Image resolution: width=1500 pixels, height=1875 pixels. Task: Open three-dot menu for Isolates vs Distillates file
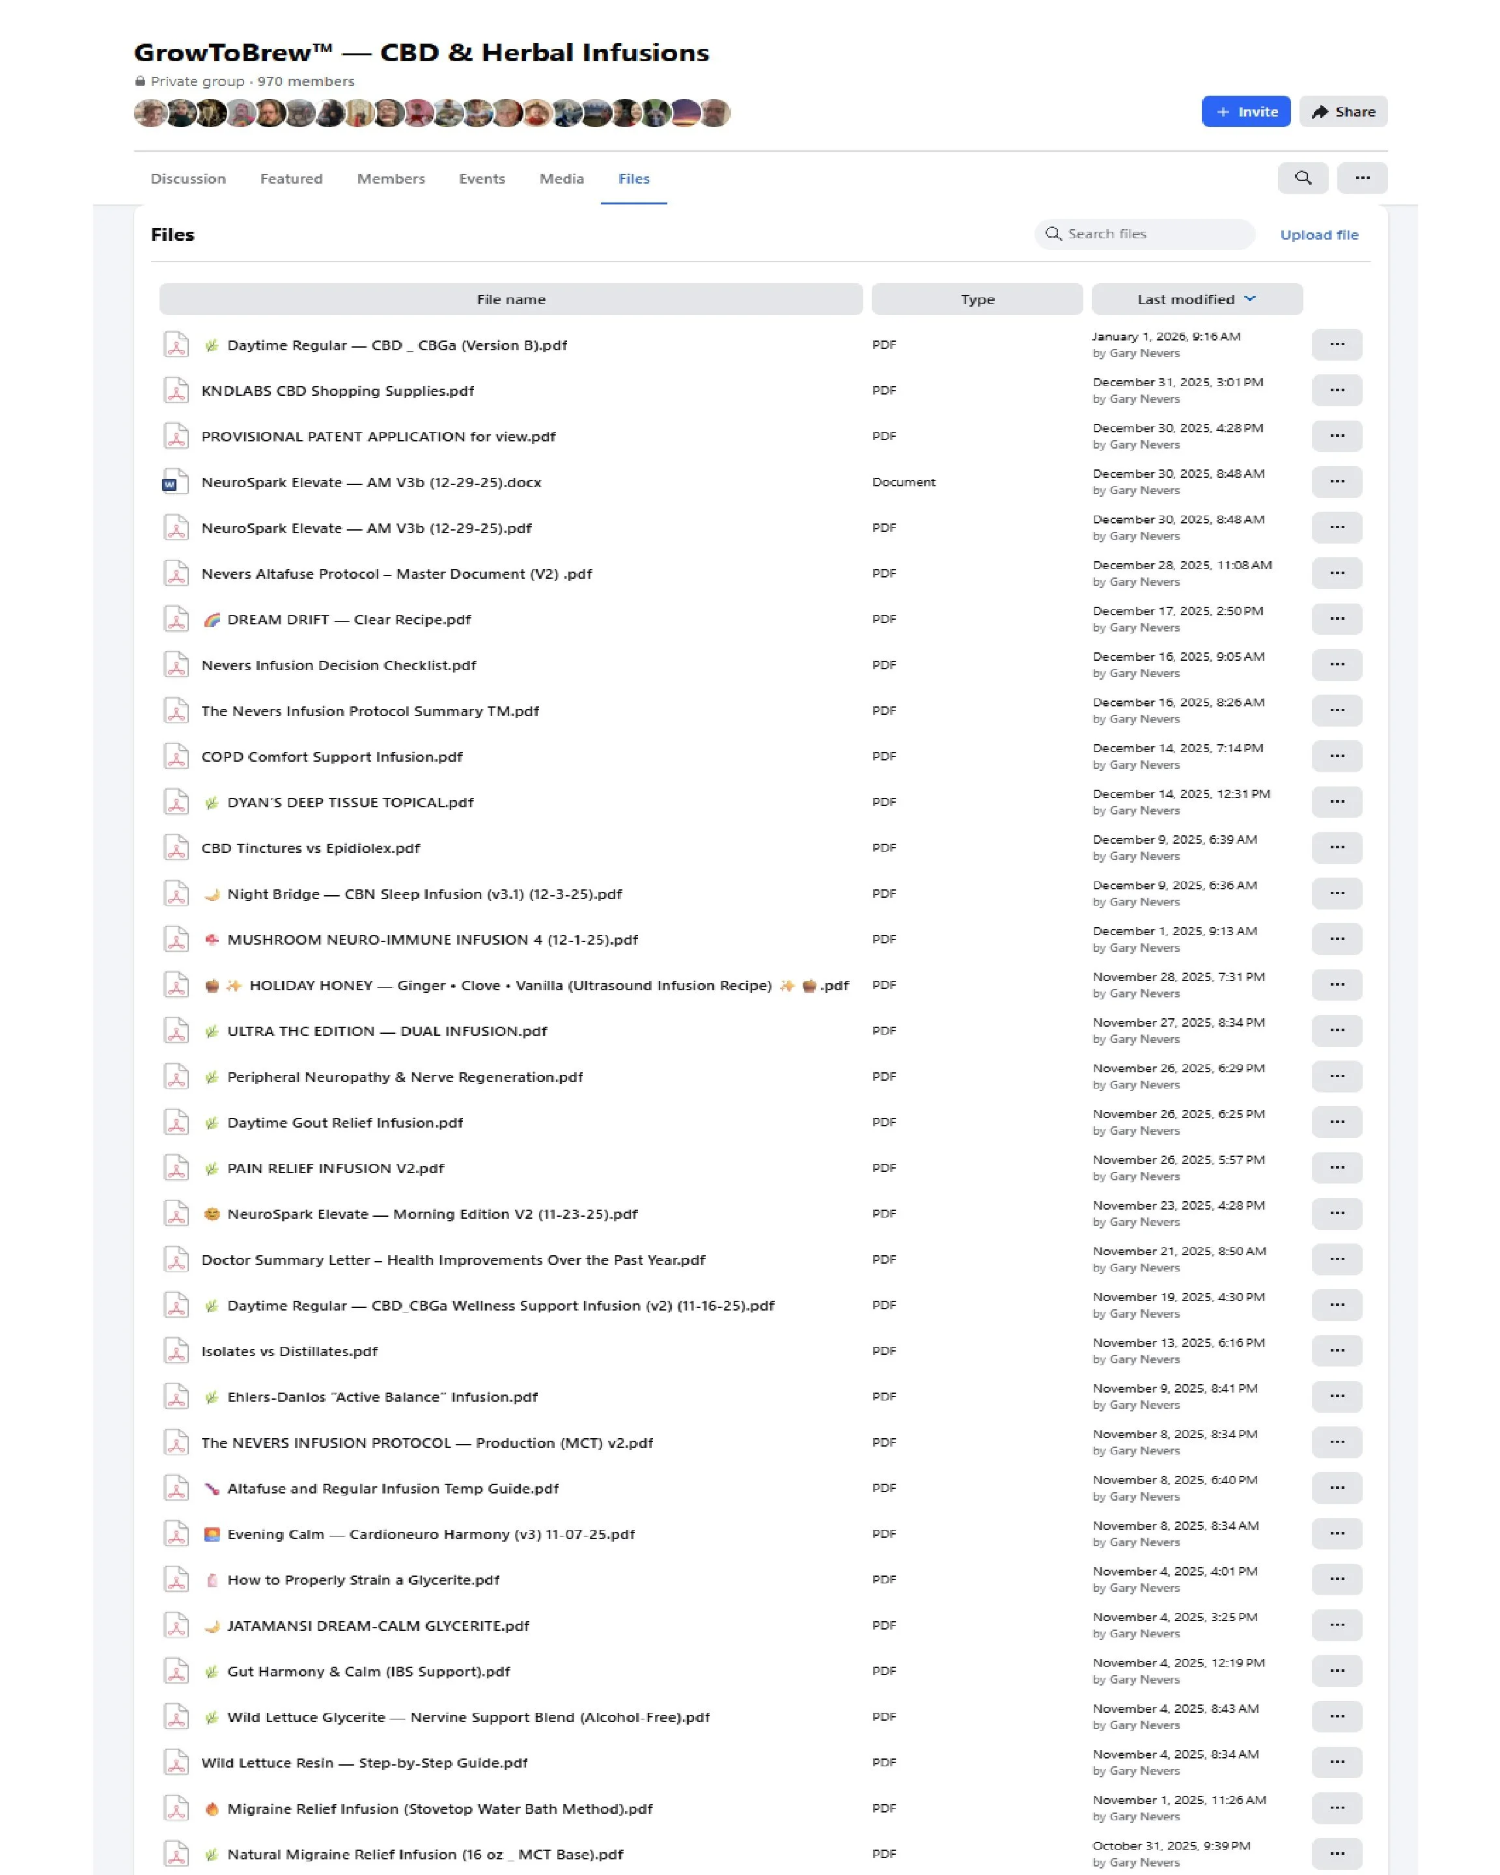pyautogui.click(x=1336, y=1350)
